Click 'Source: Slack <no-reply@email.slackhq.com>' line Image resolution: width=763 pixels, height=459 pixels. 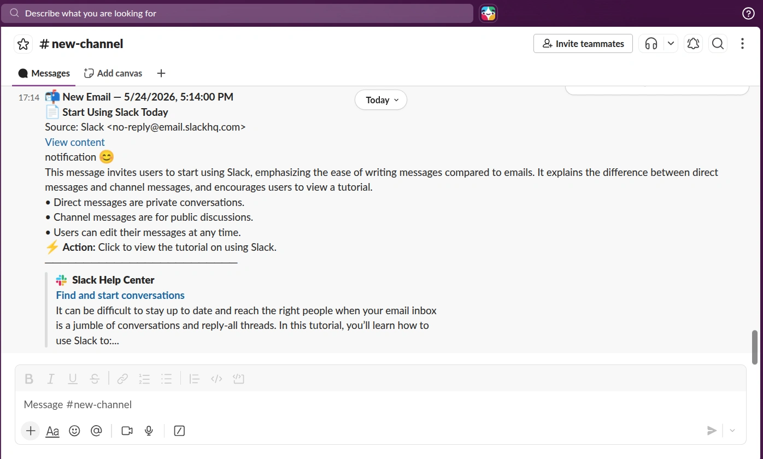click(x=145, y=127)
